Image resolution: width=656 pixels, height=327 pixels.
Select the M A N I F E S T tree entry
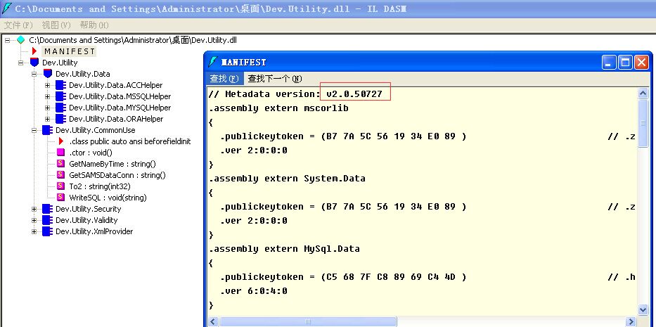click(x=69, y=51)
